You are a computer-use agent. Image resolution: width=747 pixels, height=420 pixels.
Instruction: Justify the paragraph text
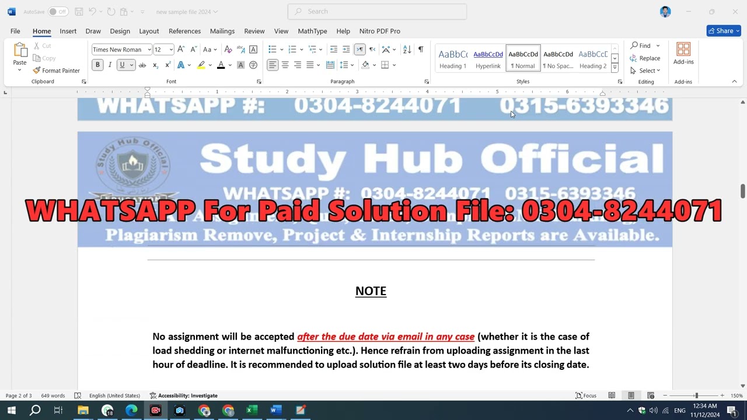pos(310,65)
